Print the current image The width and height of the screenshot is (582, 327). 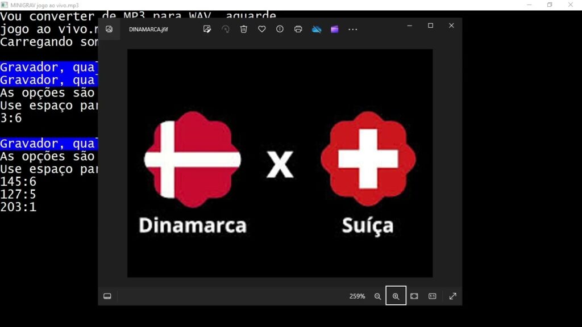pyautogui.click(x=298, y=29)
